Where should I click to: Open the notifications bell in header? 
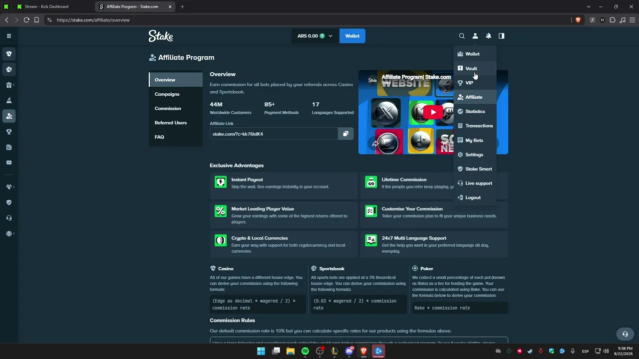(x=488, y=36)
